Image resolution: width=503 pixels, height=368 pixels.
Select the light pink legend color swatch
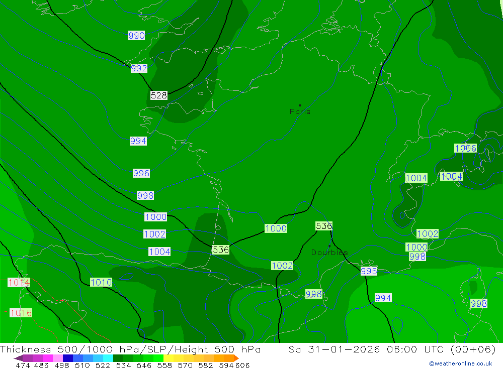click(58, 358)
